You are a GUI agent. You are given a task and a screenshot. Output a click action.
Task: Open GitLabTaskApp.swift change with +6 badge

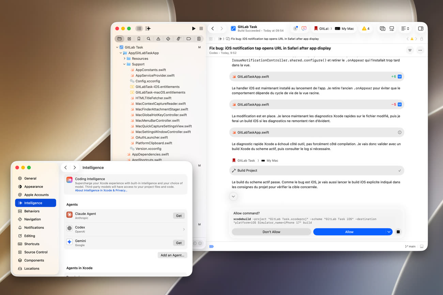(x=317, y=77)
